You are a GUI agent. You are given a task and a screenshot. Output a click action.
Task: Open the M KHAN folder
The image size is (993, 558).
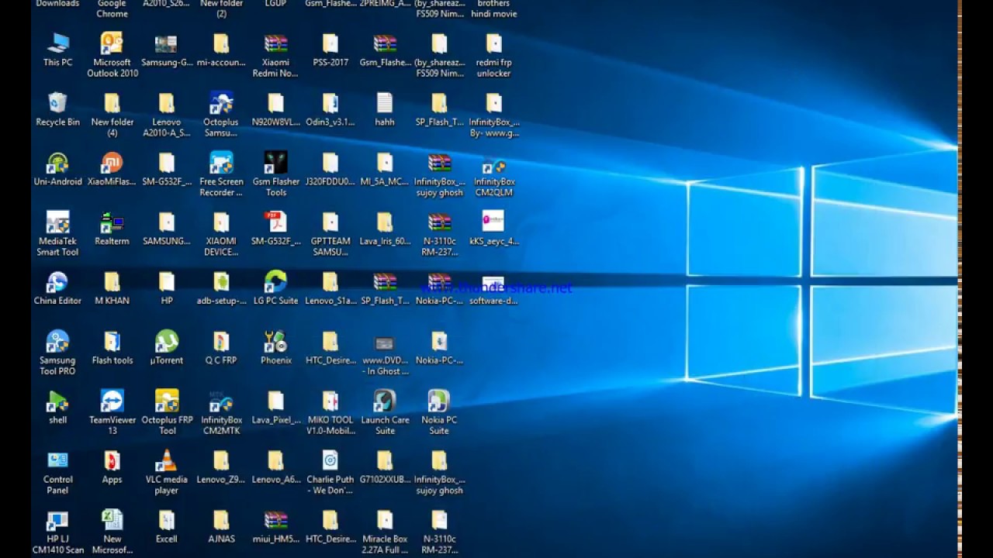coord(112,288)
